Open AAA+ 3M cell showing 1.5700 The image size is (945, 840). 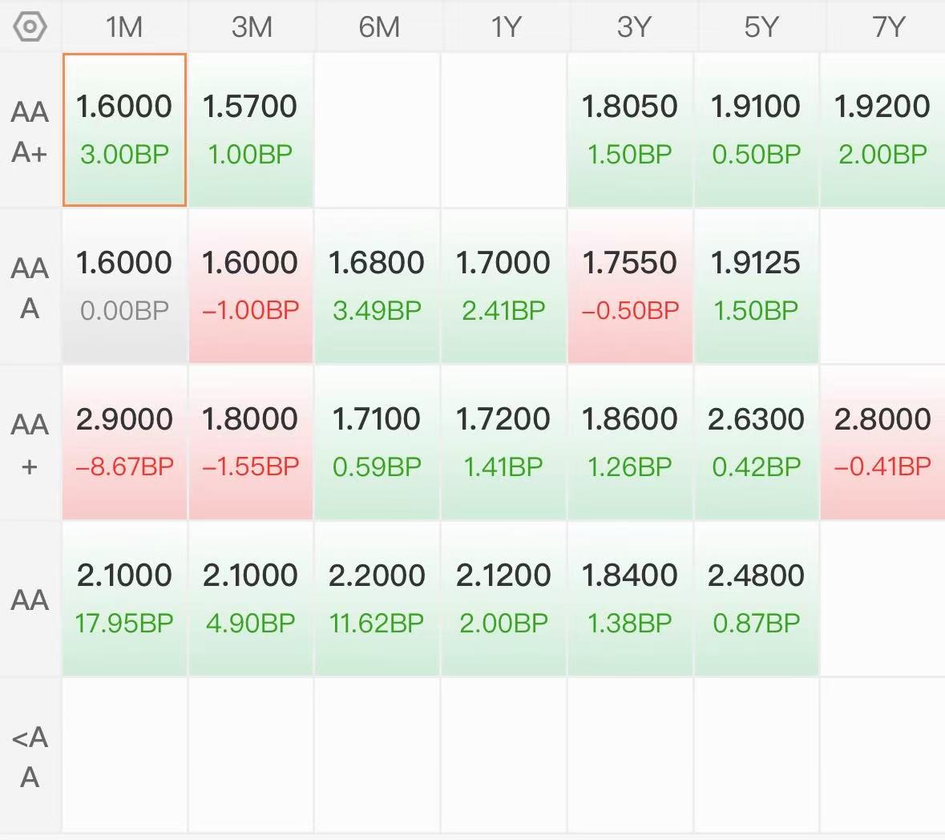(x=251, y=130)
